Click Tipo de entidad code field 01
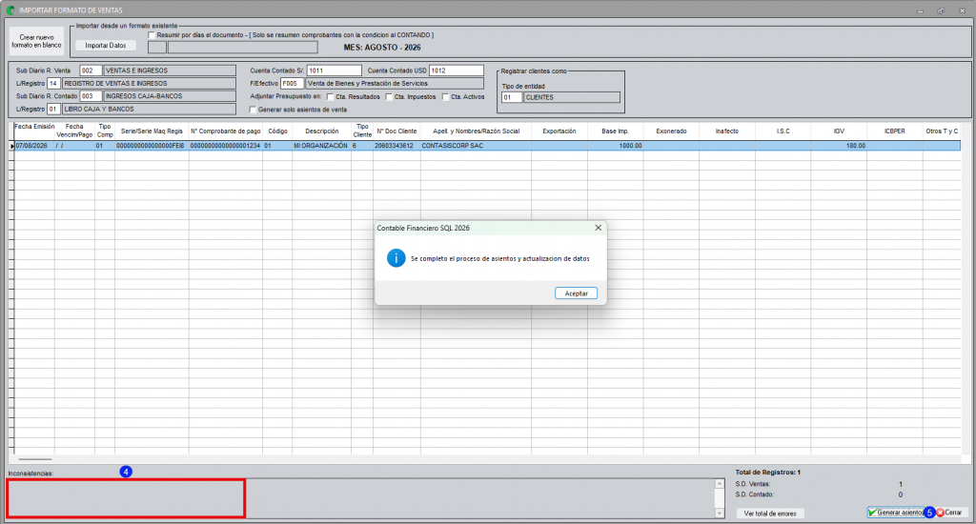 click(512, 98)
